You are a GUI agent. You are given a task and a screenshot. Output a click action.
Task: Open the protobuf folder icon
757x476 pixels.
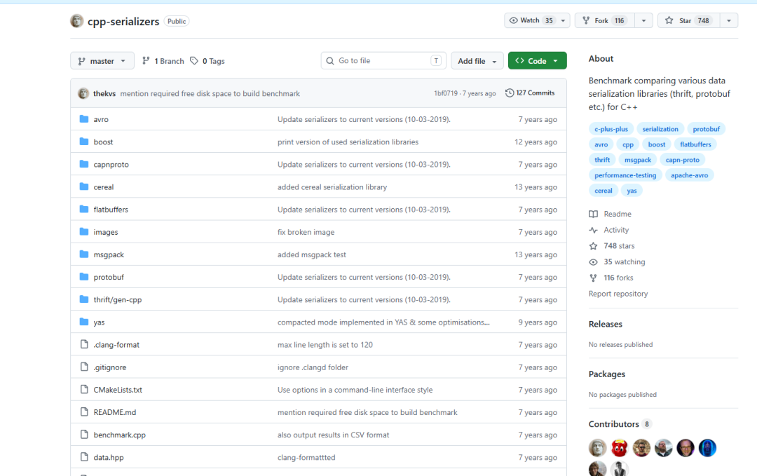(84, 277)
